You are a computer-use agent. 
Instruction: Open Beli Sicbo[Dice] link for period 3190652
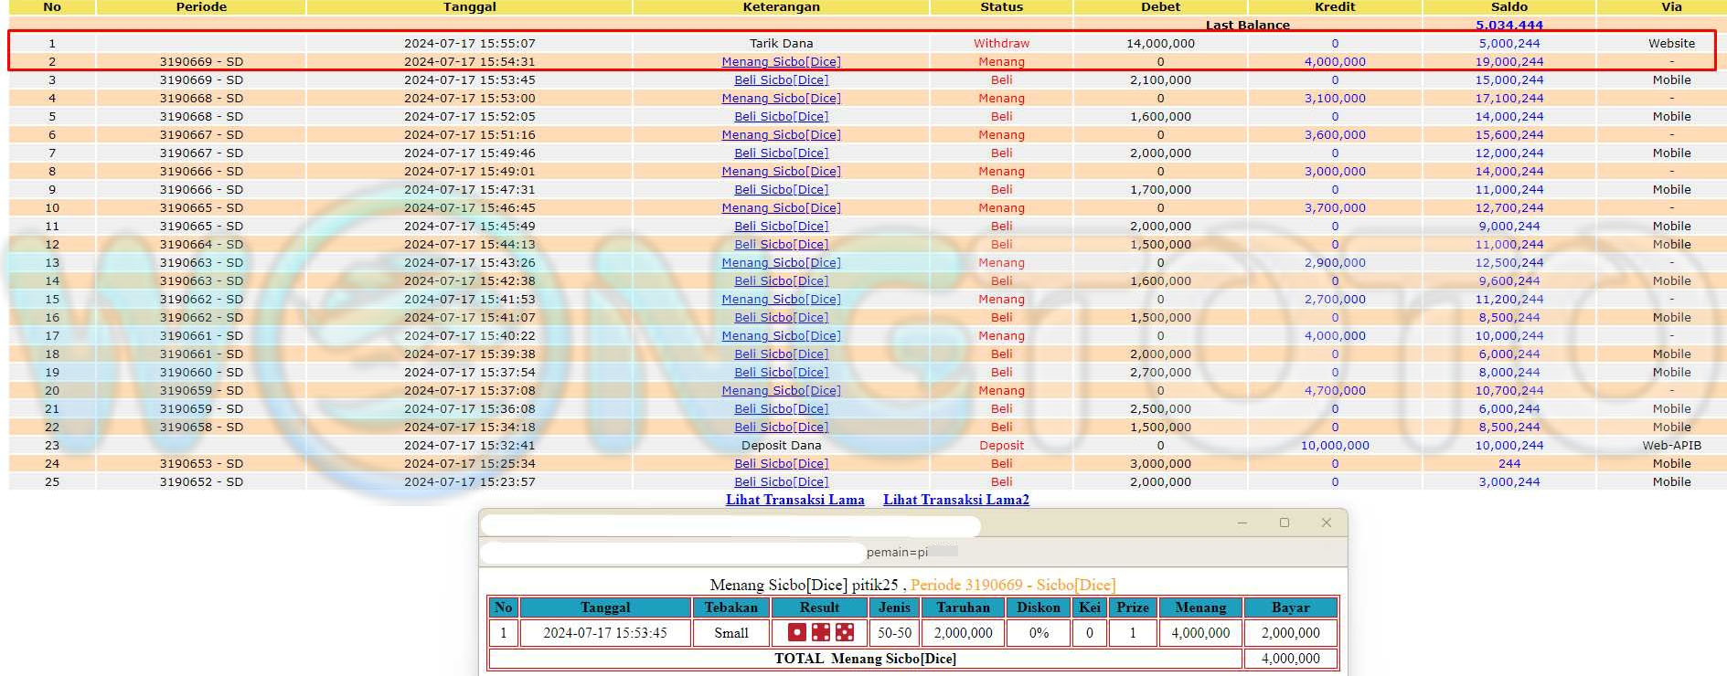pyautogui.click(x=781, y=482)
